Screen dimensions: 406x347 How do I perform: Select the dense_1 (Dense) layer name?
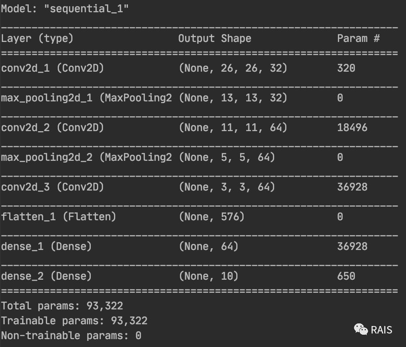tap(46, 246)
